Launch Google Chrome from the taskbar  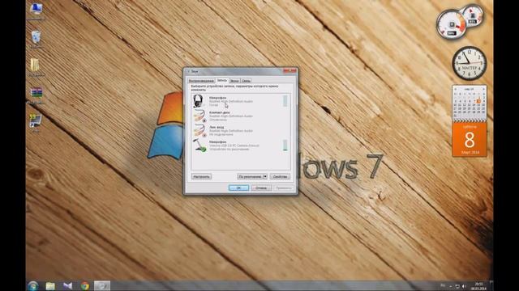[x=85, y=285]
